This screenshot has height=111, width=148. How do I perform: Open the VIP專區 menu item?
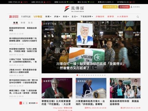[38, 17]
